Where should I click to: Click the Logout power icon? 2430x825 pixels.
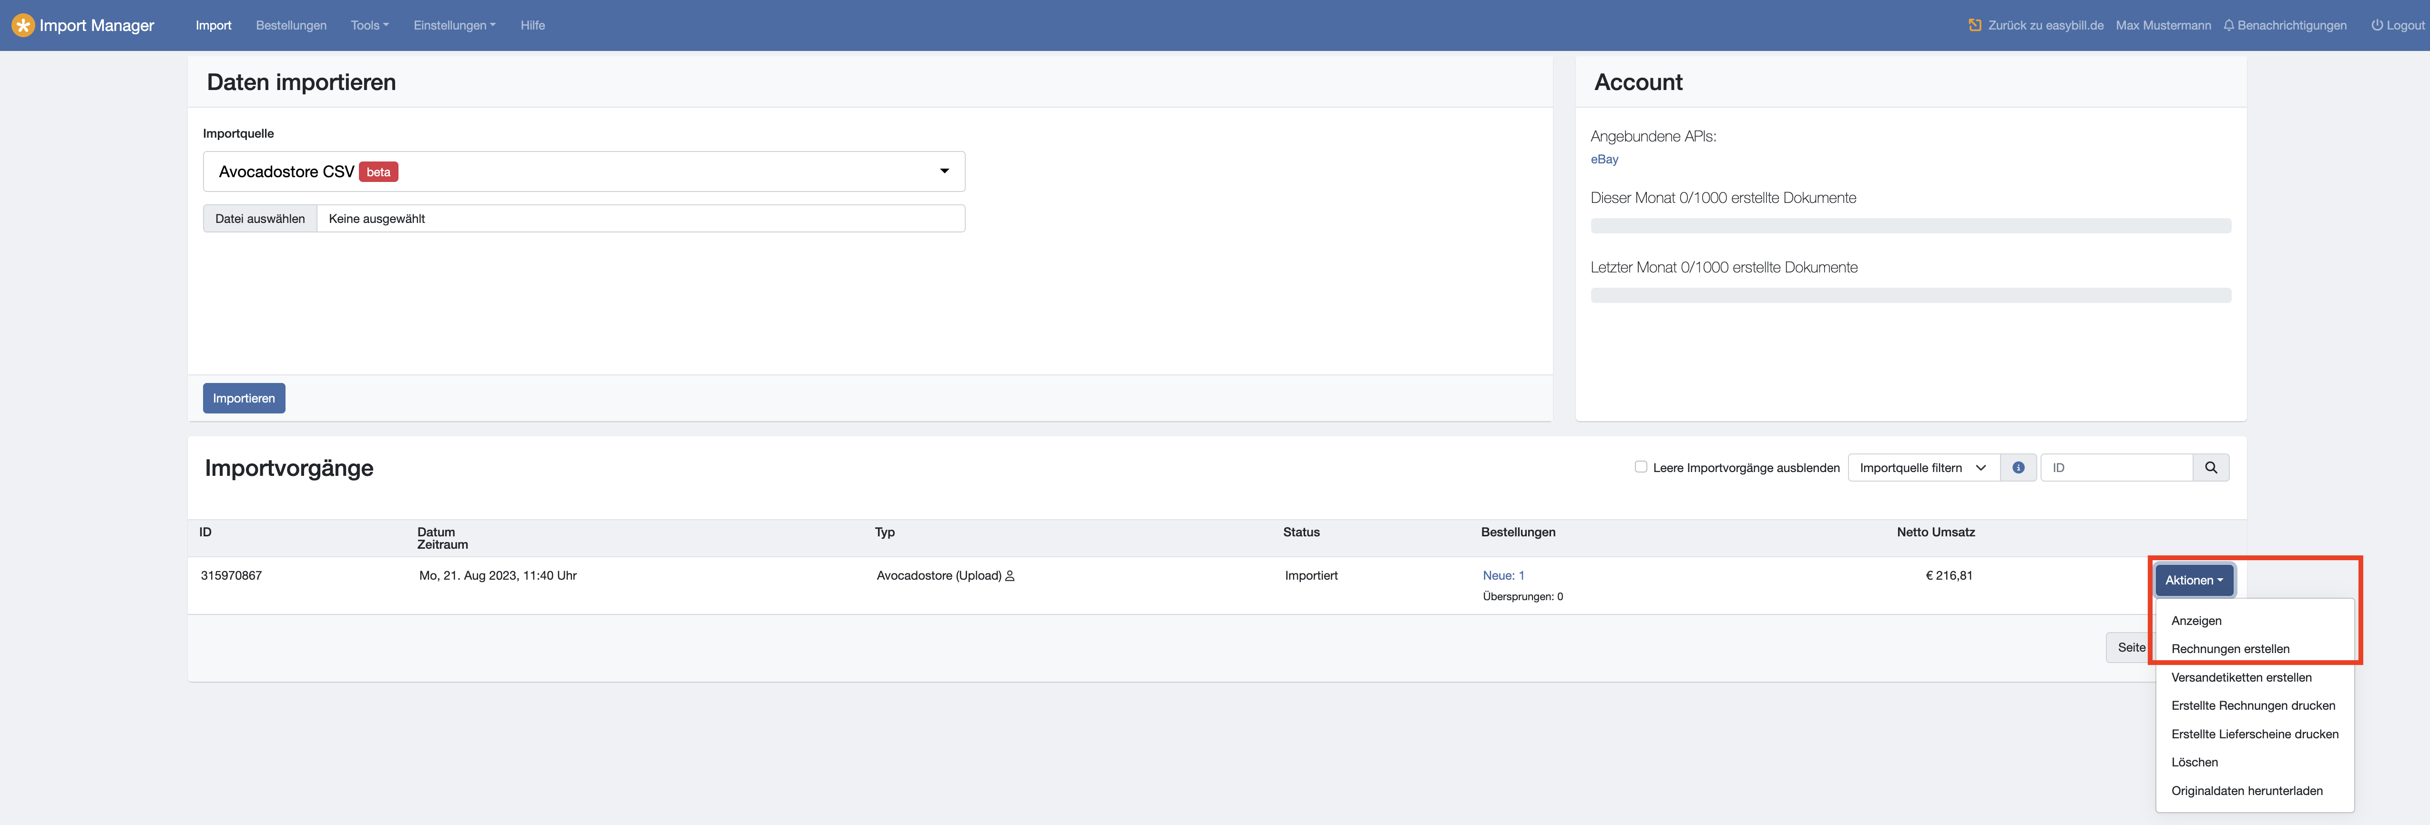click(2376, 25)
